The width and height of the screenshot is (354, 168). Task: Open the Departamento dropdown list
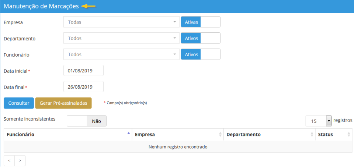[121, 38]
